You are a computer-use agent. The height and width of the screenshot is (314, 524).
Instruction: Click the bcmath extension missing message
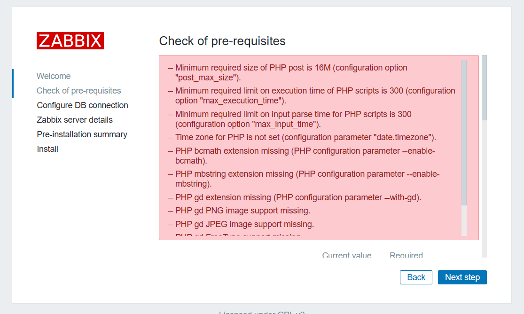305,156
